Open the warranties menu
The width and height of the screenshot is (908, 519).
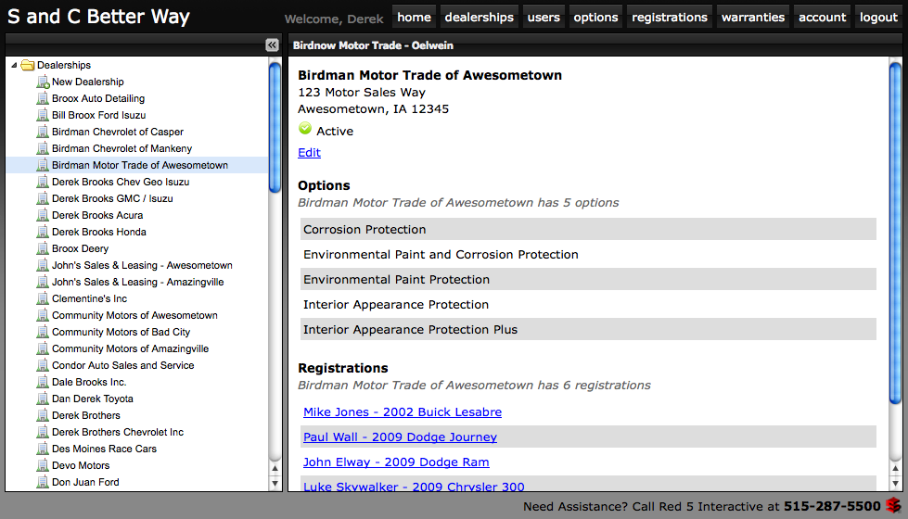752,17
